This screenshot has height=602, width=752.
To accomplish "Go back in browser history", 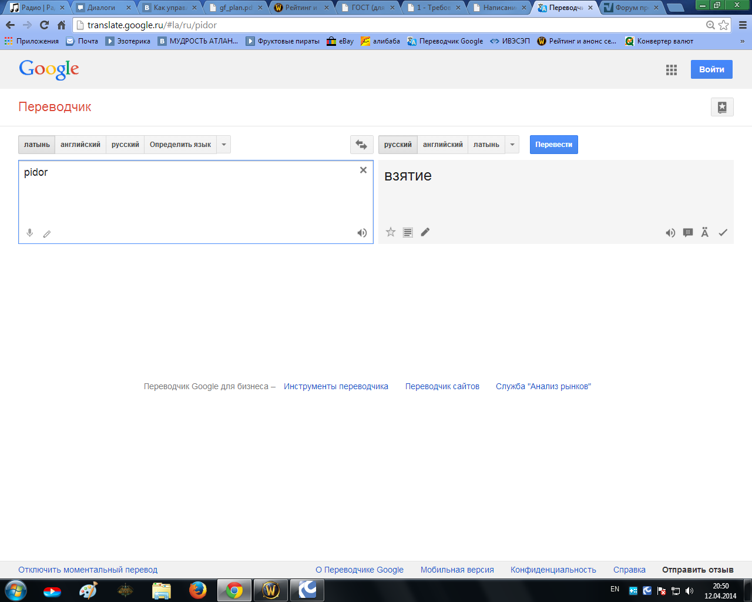I will point(10,25).
